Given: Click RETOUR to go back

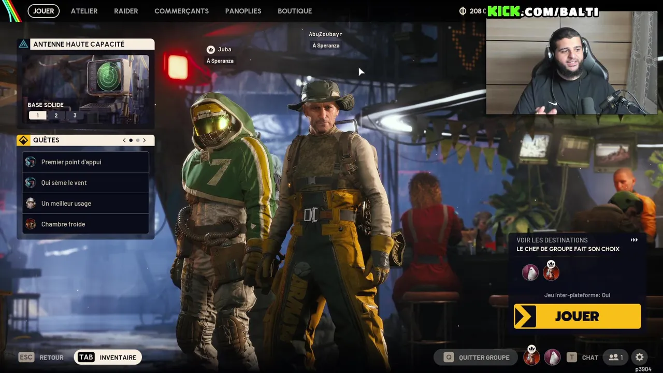Looking at the screenshot, I should pyautogui.click(x=51, y=357).
